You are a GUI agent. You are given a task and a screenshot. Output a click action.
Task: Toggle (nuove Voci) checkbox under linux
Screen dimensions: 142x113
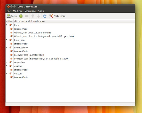11,29
